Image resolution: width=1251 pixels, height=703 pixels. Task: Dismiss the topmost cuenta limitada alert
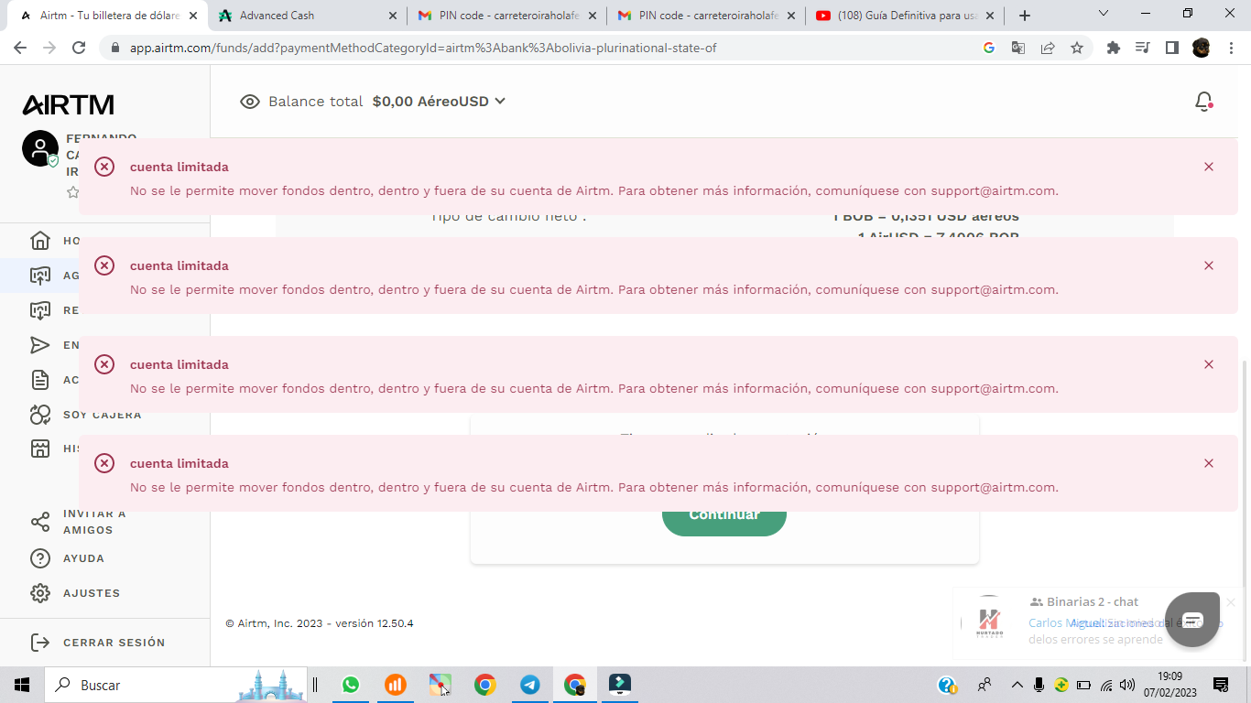tap(1209, 167)
